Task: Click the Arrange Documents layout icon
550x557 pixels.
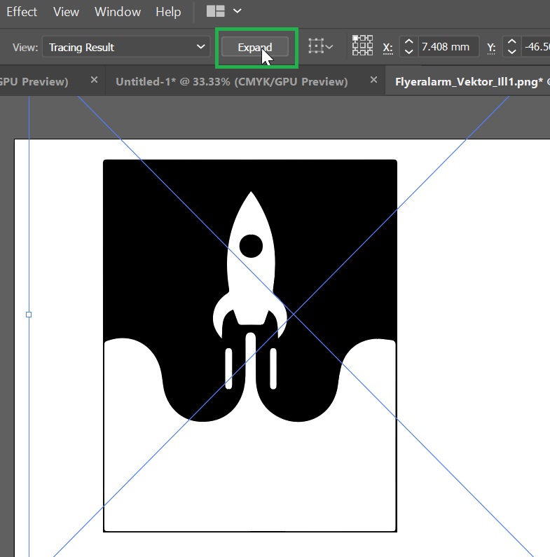Action: pyautogui.click(x=216, y=12)
